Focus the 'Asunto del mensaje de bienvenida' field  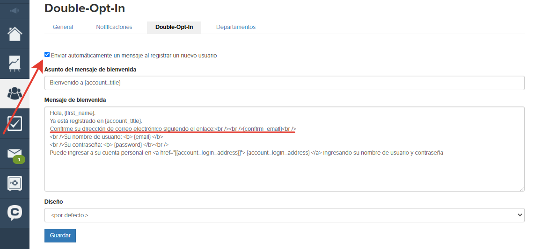tap(284, 83)
